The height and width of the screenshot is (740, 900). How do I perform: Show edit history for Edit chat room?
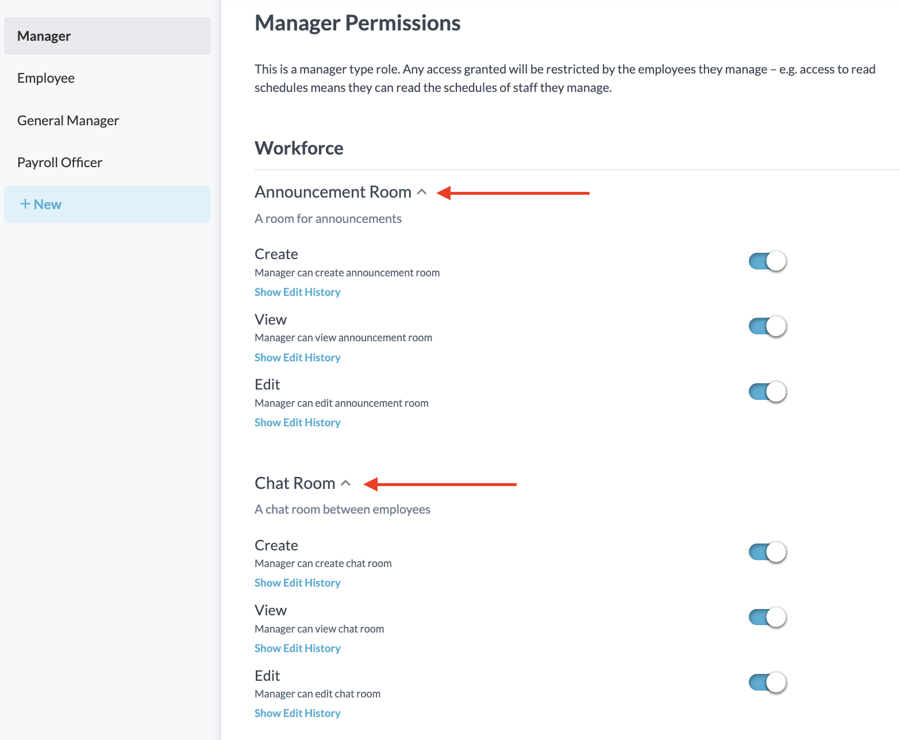pyautogui.click(x=297, y=714)
